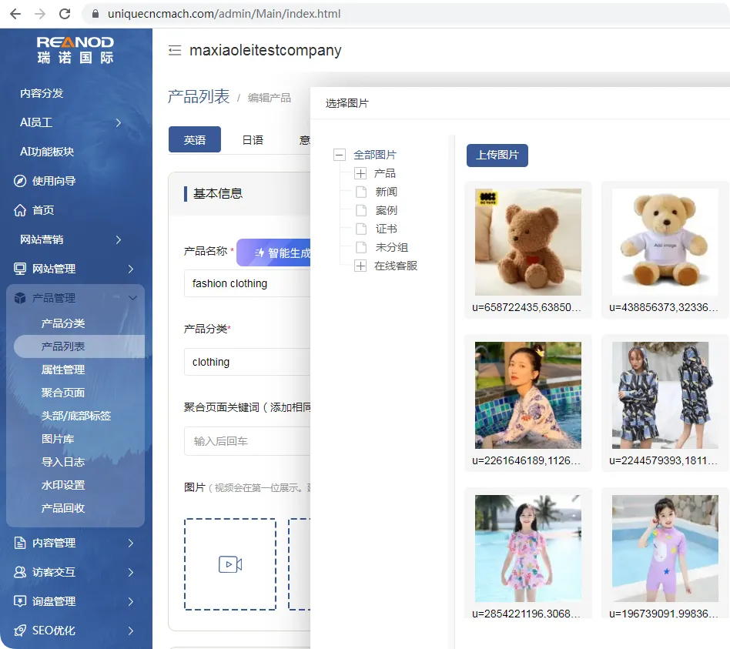The width and height of the screenshot is (730, 649).
Task: Collapse the sidebar with the hamburger icon
Action: (x=175, y=50)
